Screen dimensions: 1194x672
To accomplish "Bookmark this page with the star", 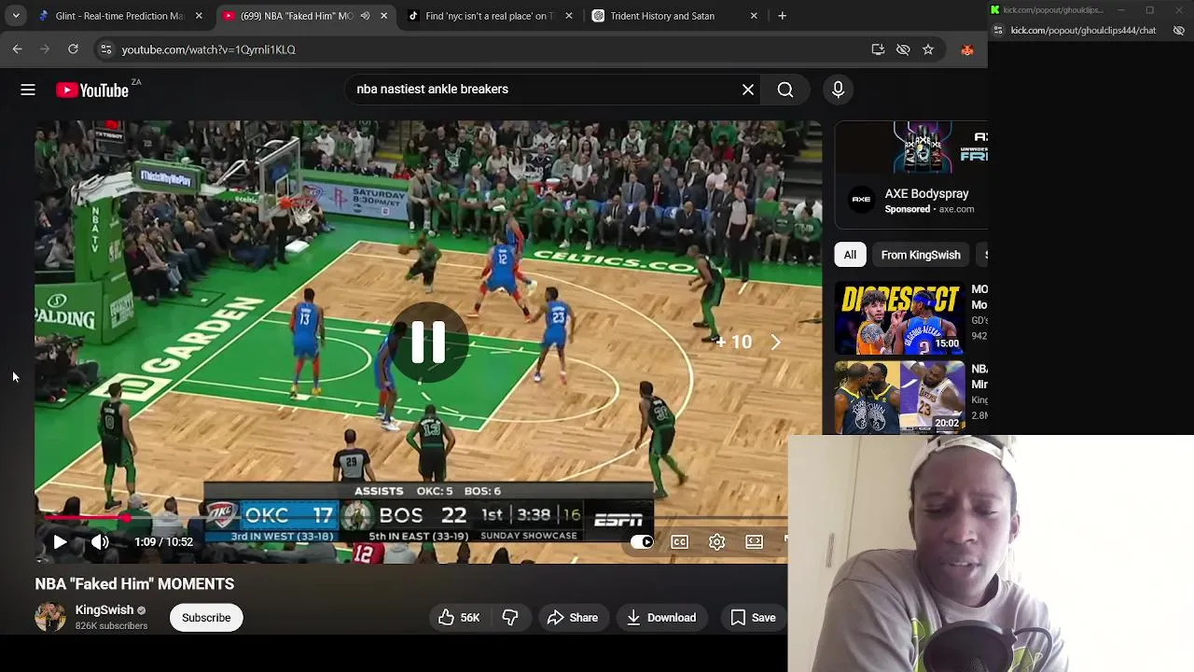I will (928, 49).
